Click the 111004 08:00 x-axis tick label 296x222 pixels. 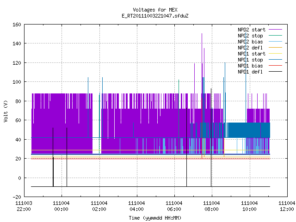coord(211,206)
